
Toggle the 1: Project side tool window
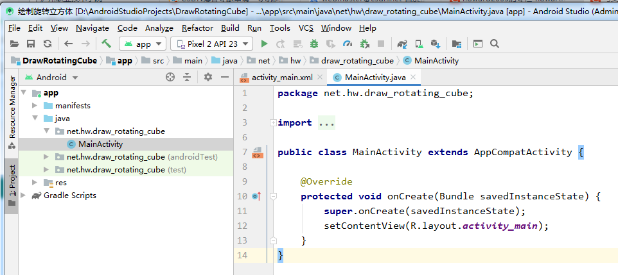12,186
